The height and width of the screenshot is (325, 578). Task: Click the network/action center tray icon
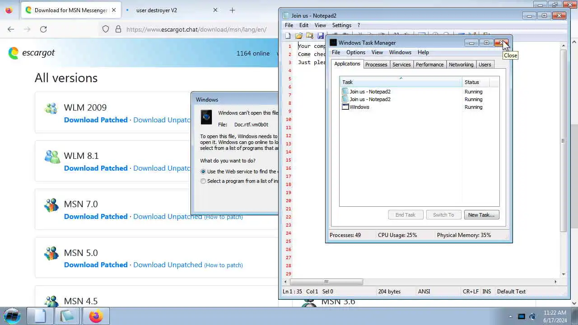522,316
